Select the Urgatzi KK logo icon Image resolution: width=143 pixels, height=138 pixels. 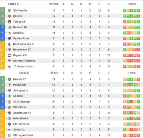point(9,55)
